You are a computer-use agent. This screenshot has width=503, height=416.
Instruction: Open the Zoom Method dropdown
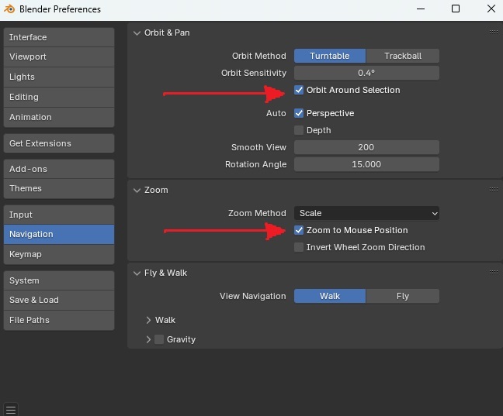366,213
